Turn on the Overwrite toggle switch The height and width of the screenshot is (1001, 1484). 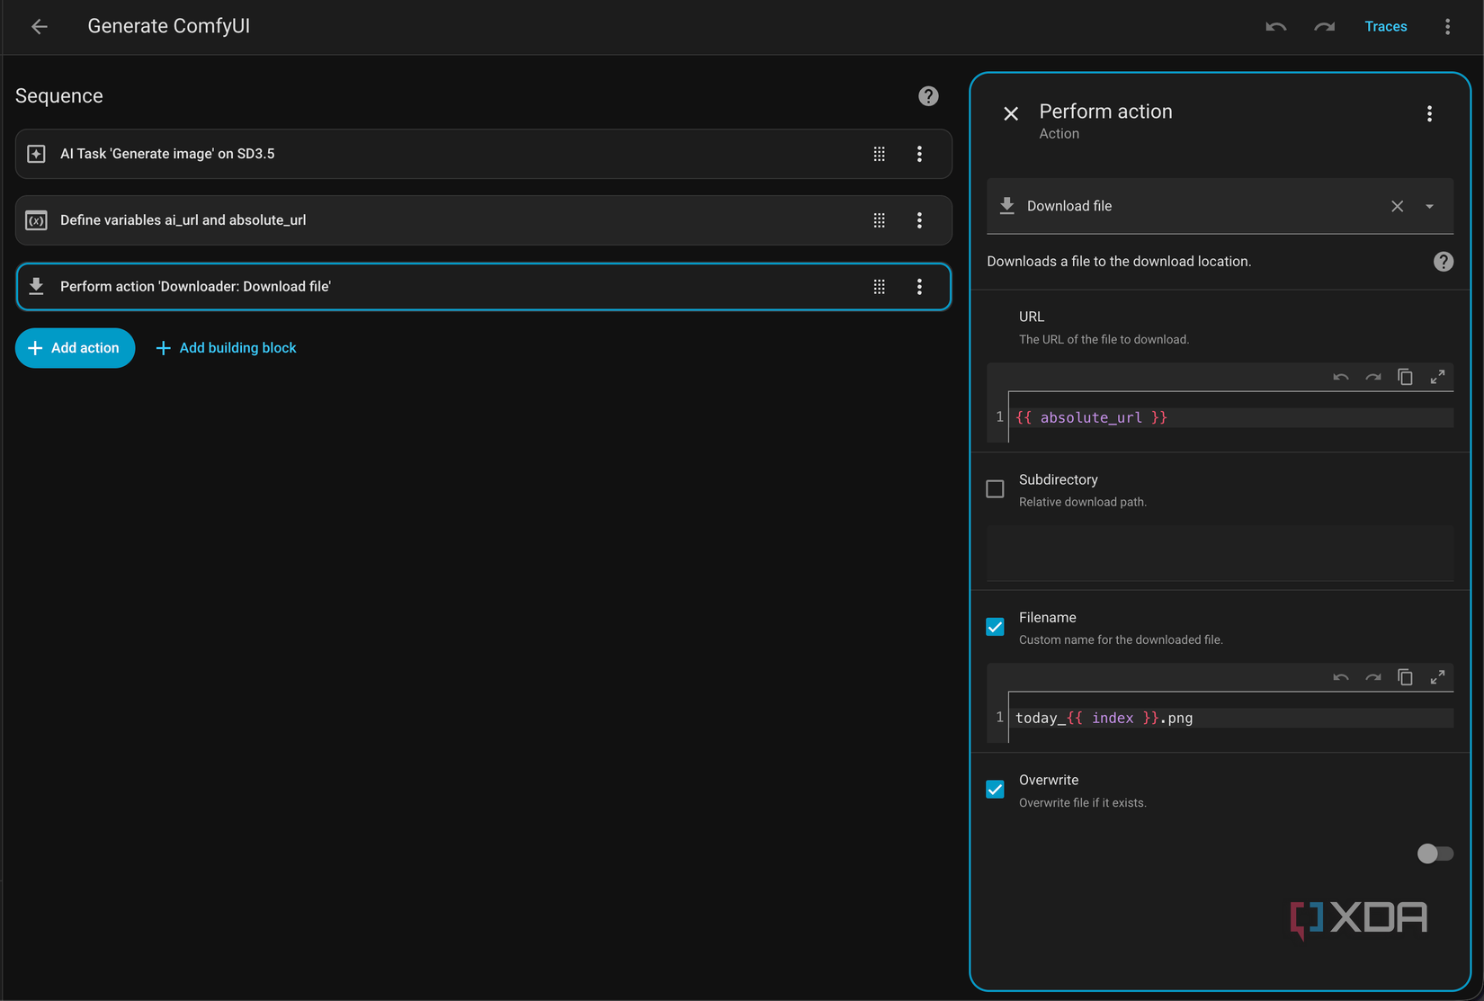coord(1434,854)
